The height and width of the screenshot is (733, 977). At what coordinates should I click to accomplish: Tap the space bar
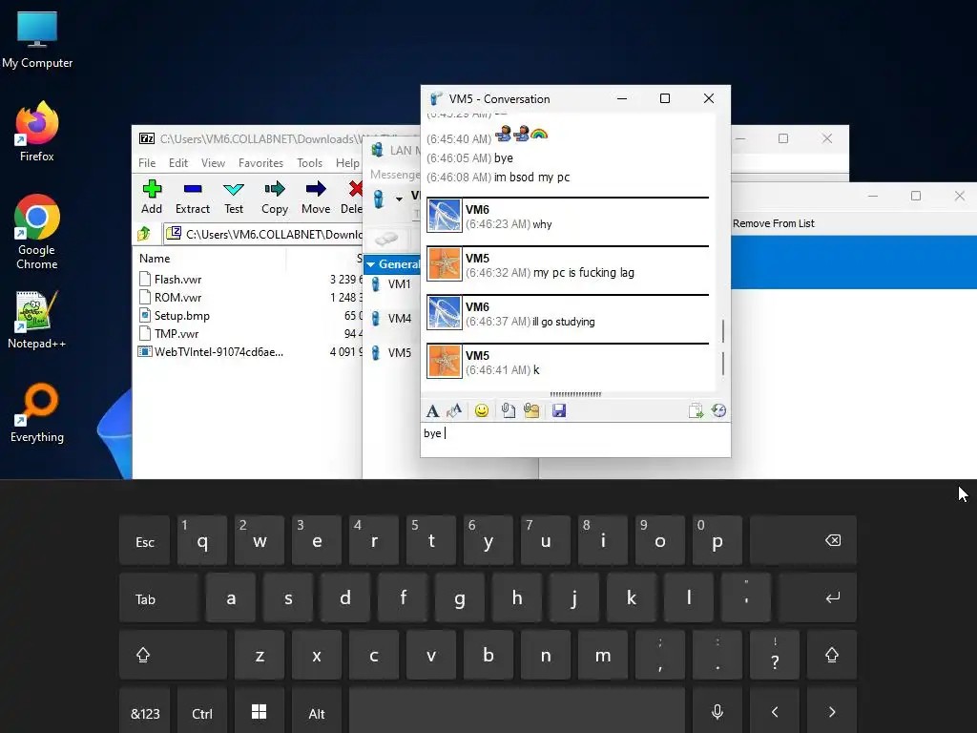pyautogui.click(x=516, y=712)
